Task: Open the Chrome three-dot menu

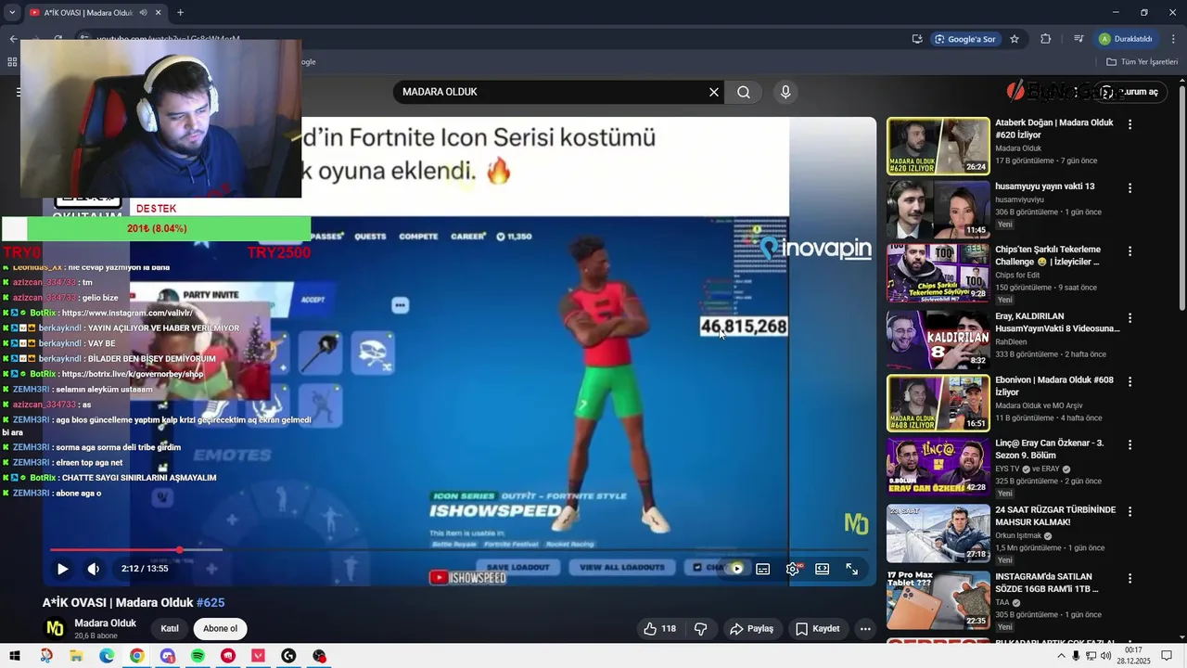Action: [x=1173, y=39]
